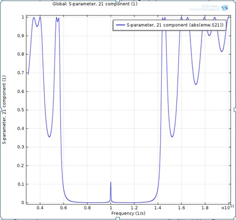Viewport: 236px width, 220px height.
Task: Select the bottom center resize handle
Action: (118, 218)
